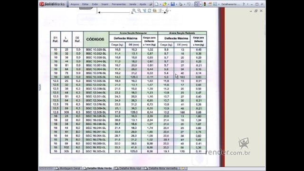The image size is (304, 171).
Task: Expand the Save dropdown arrow
Action: point(176,4)
